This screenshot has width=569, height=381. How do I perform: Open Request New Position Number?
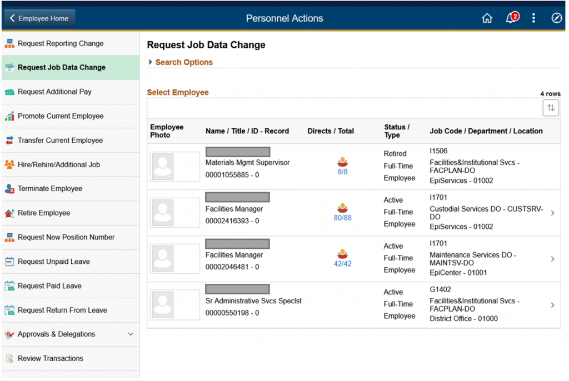[71, 237]
